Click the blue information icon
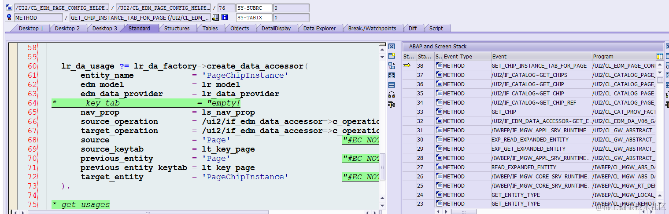Image resolution: width=669 pixels, height=214 pixels. point(225,18)
